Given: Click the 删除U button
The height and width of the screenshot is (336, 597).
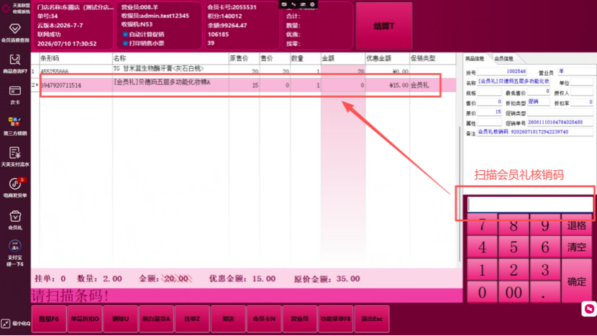Looking at the screenshot, I should 121,319.
